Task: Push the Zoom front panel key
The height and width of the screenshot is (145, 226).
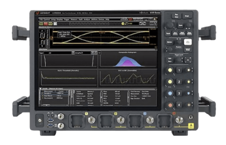Action: pyautogui.click(x=180, y=25)
